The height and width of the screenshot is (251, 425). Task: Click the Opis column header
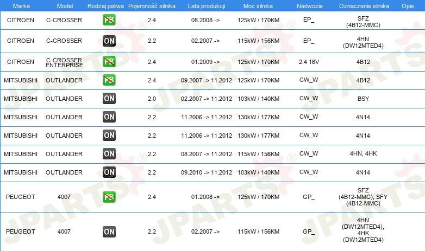tap(408, 6)
